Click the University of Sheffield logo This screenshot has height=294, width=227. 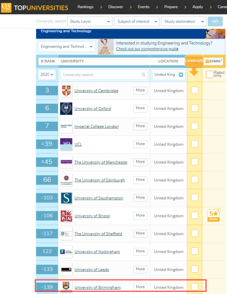pyautogui.click(x=66, y=234)
